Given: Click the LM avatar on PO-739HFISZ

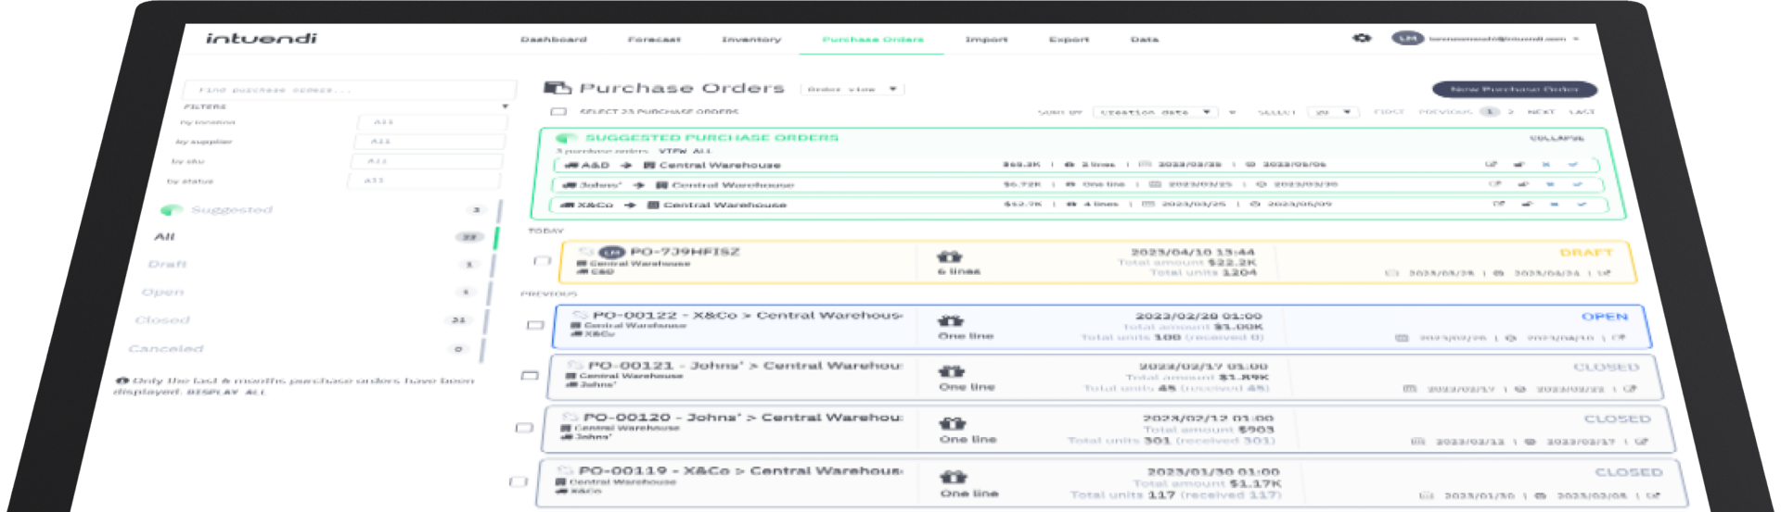Looking at the screenshot, I should [612, 252].
